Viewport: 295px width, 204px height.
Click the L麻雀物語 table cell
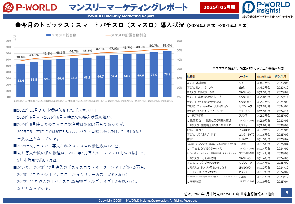tap(212, 182)
